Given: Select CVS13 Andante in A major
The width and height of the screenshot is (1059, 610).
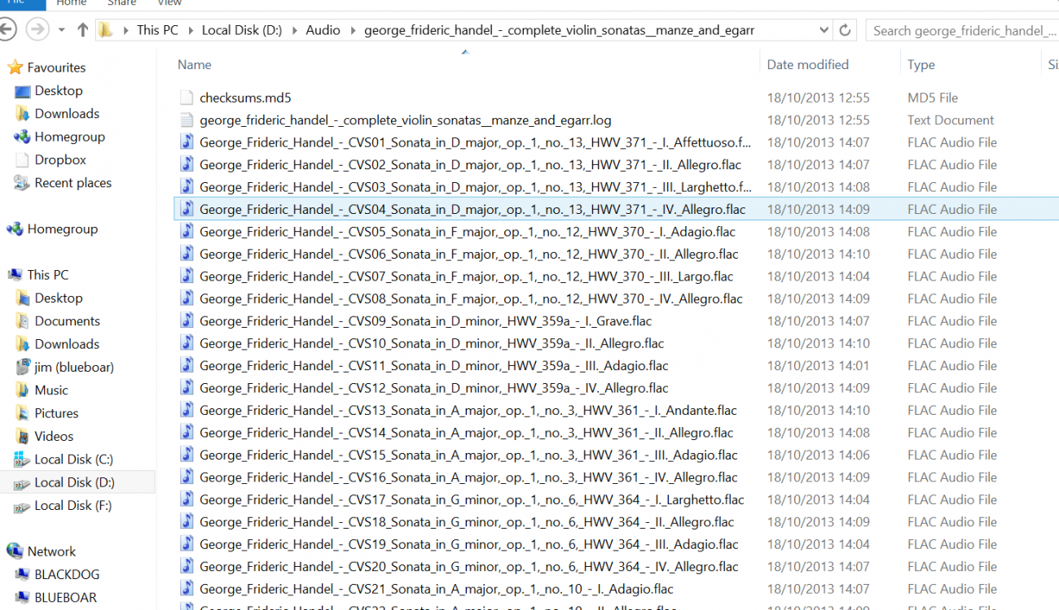Looking at the screenshot, I should (468, 411).
